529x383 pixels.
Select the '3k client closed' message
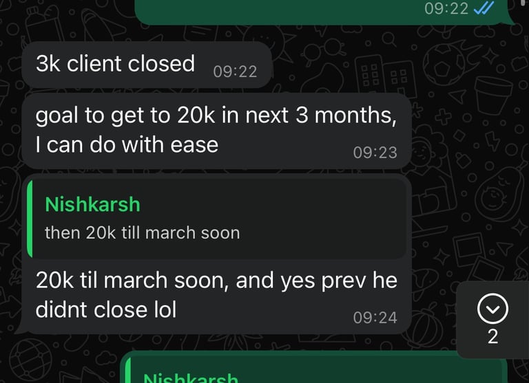(x=147, y=65)
